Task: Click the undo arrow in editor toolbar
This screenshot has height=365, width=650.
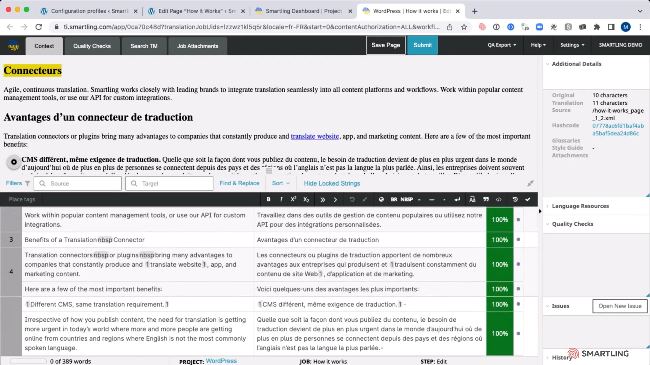Action: click(x=352, y=199)
